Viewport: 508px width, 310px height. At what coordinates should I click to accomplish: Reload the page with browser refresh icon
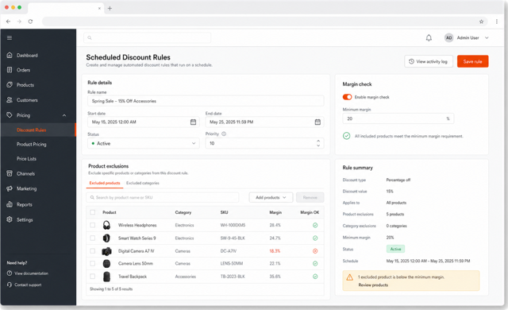(x=30, y=21)
